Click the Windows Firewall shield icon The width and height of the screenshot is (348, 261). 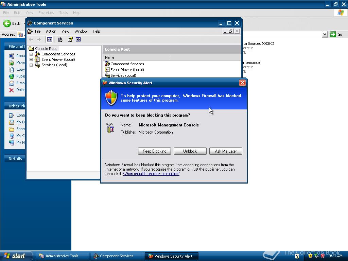(x=111, y=98)
